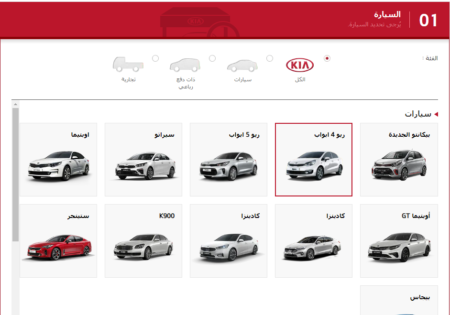Click the truck icon for تجارية vehicles
The height and width of the screenshot is (315, 450).
[129, 65]
